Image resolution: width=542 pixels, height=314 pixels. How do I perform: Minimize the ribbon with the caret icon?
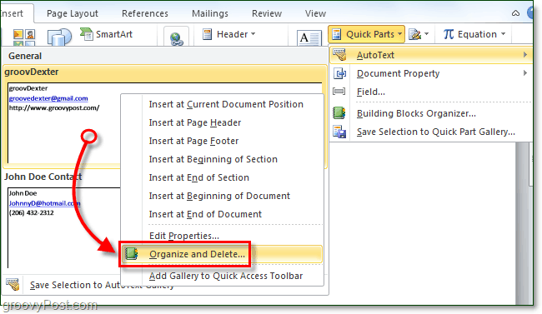click(x=515, y=13)
